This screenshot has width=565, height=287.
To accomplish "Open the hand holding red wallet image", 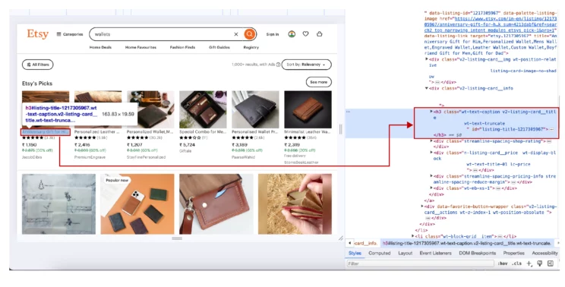I will (x=295, y=204).
